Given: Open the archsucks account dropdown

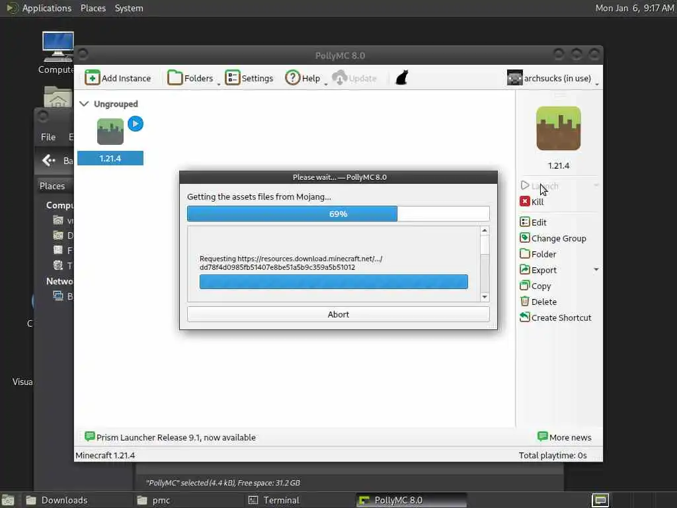Looking at the screenshot, I should [553, 78].
